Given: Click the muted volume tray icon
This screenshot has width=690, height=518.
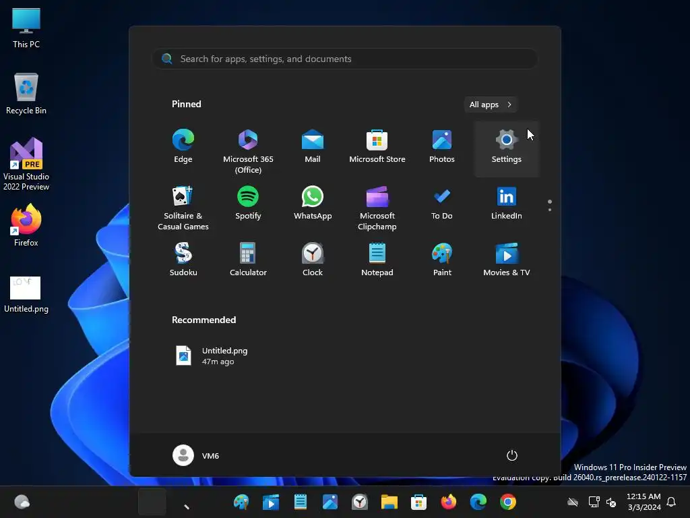Looking at the screenshot, I should 611,502.
